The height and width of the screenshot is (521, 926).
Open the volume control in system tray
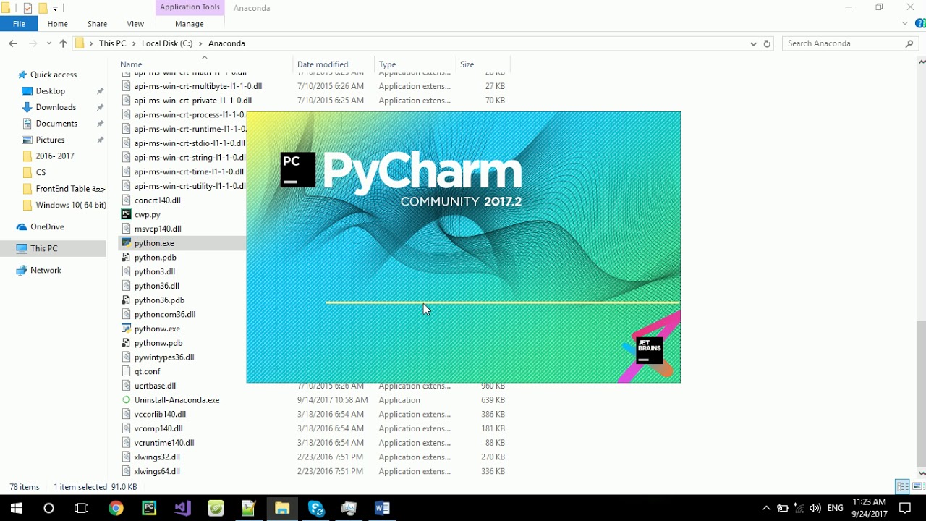point(815,509)
